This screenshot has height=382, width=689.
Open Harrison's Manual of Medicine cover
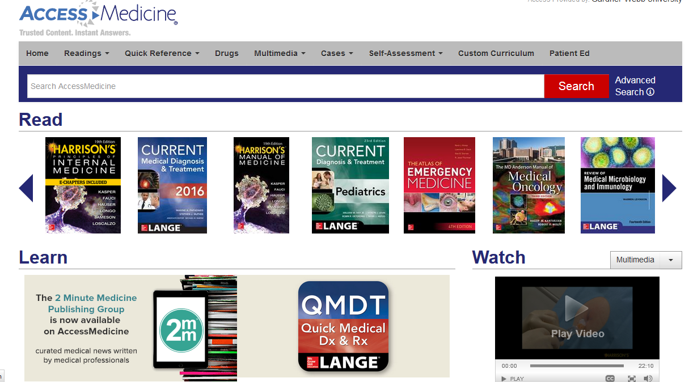261,185
